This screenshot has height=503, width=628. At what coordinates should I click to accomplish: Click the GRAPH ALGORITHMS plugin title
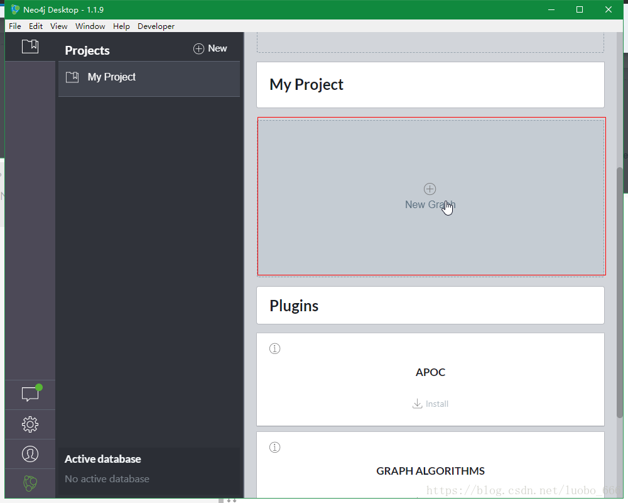tap(431, 471)
